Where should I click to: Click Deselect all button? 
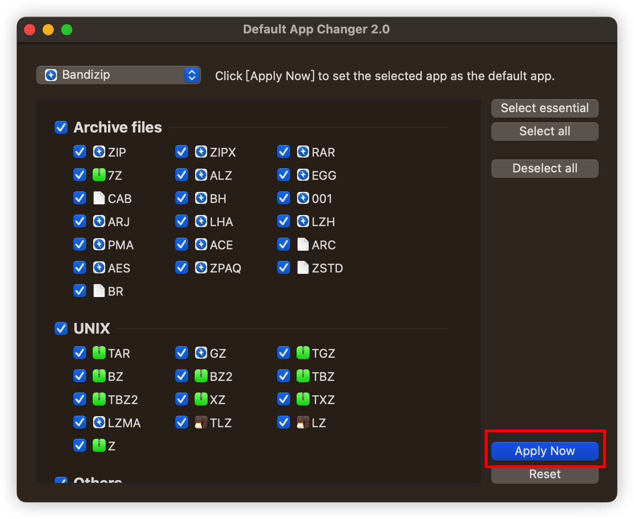(545, 169)
